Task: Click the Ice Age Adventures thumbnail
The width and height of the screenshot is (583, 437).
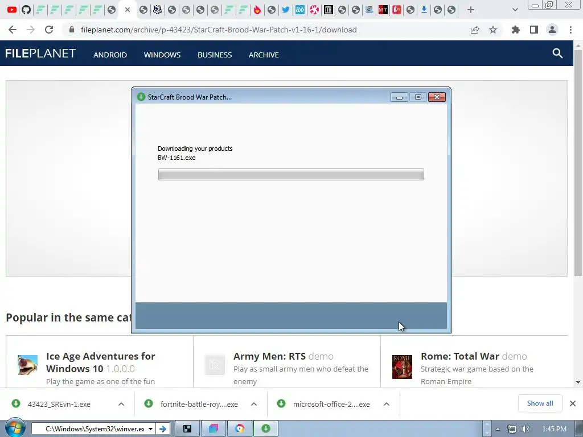Action: tap(27, 365)
